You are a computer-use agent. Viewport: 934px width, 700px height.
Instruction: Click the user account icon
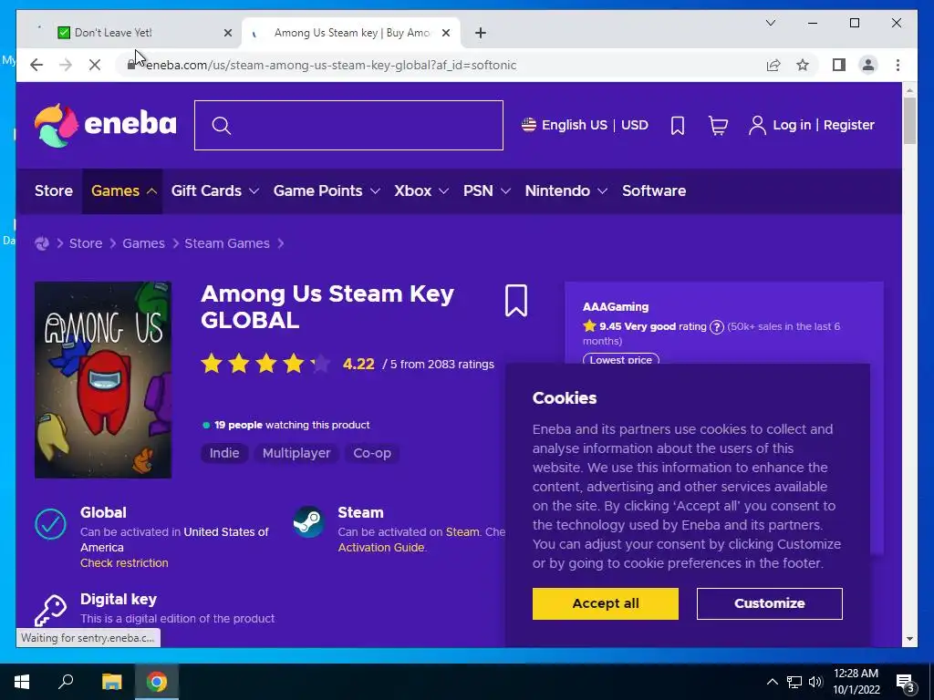(757, 125)
